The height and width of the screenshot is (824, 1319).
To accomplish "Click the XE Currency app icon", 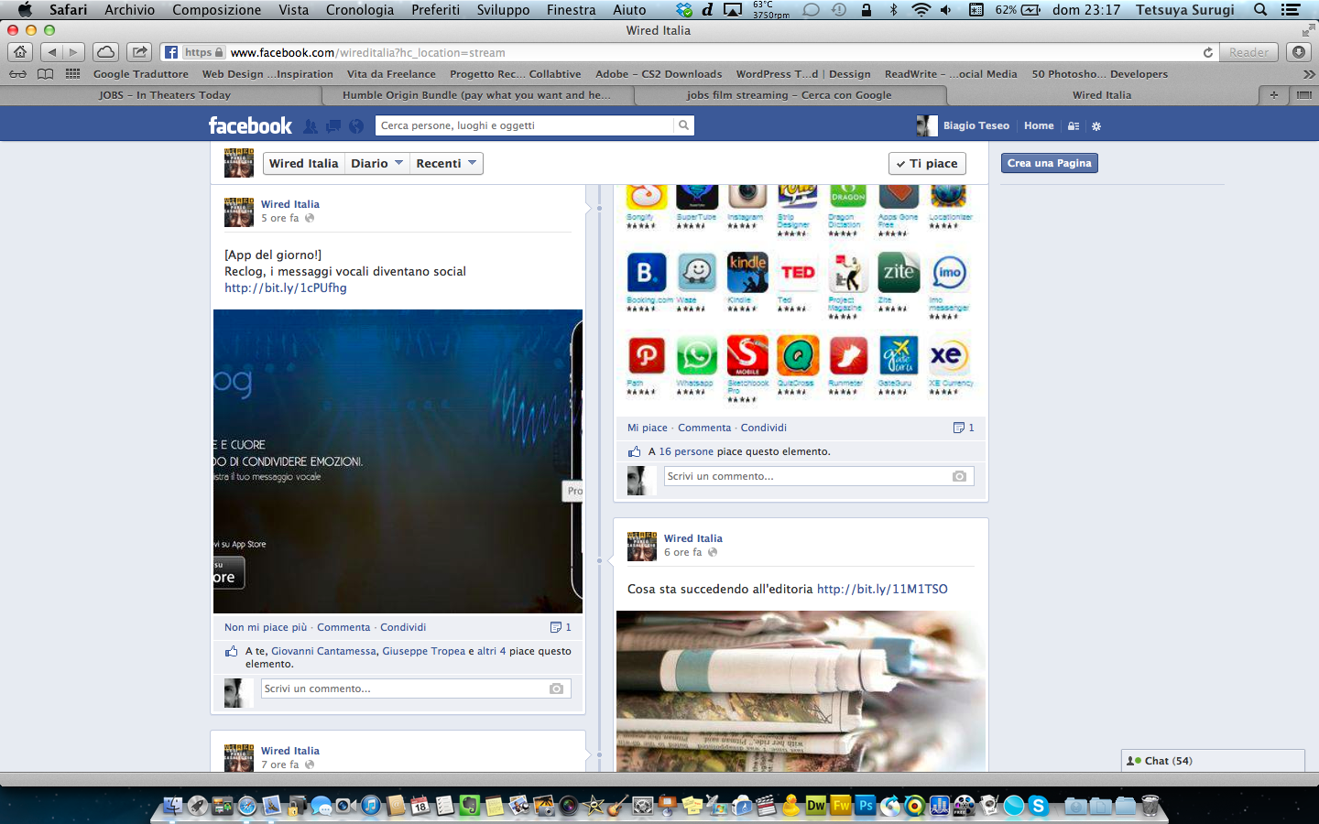I will click(x=949, y=355).
